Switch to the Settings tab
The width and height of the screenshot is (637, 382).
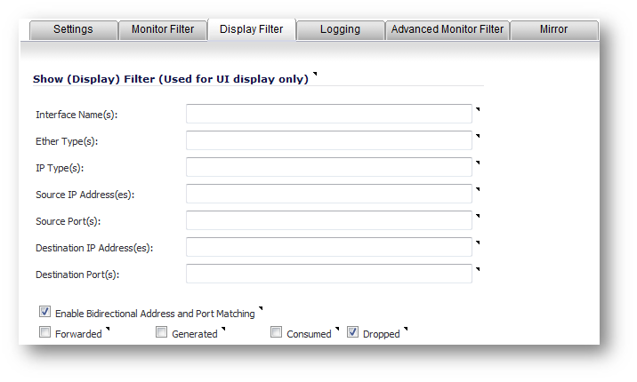click(x=73, y=29)
